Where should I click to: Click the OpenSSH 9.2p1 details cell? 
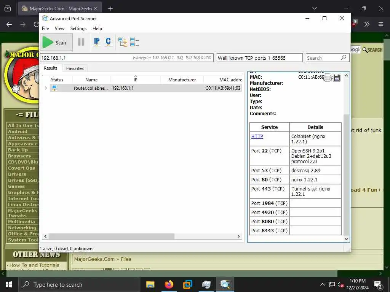click(x=315, y=156)
